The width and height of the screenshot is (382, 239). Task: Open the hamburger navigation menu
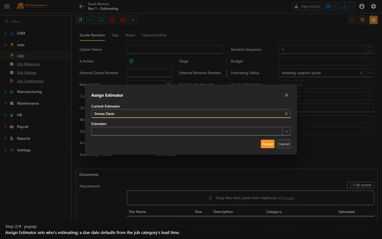pyautogui.click(x=7, y=6)
